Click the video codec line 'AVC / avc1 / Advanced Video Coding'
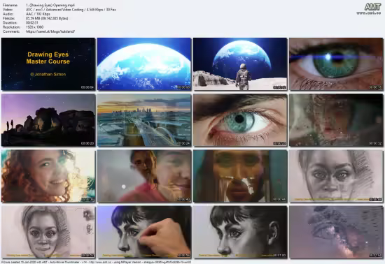The width and height of the screenshot is (385, 264). (55, 10)
